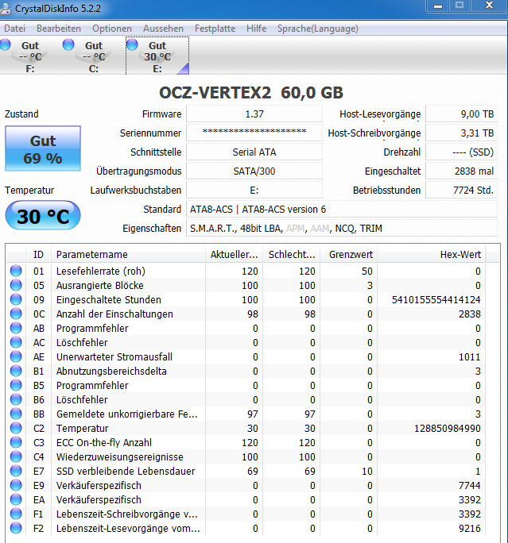Open the Datei menu
The image size is (508, 543).
click(14, 29)
